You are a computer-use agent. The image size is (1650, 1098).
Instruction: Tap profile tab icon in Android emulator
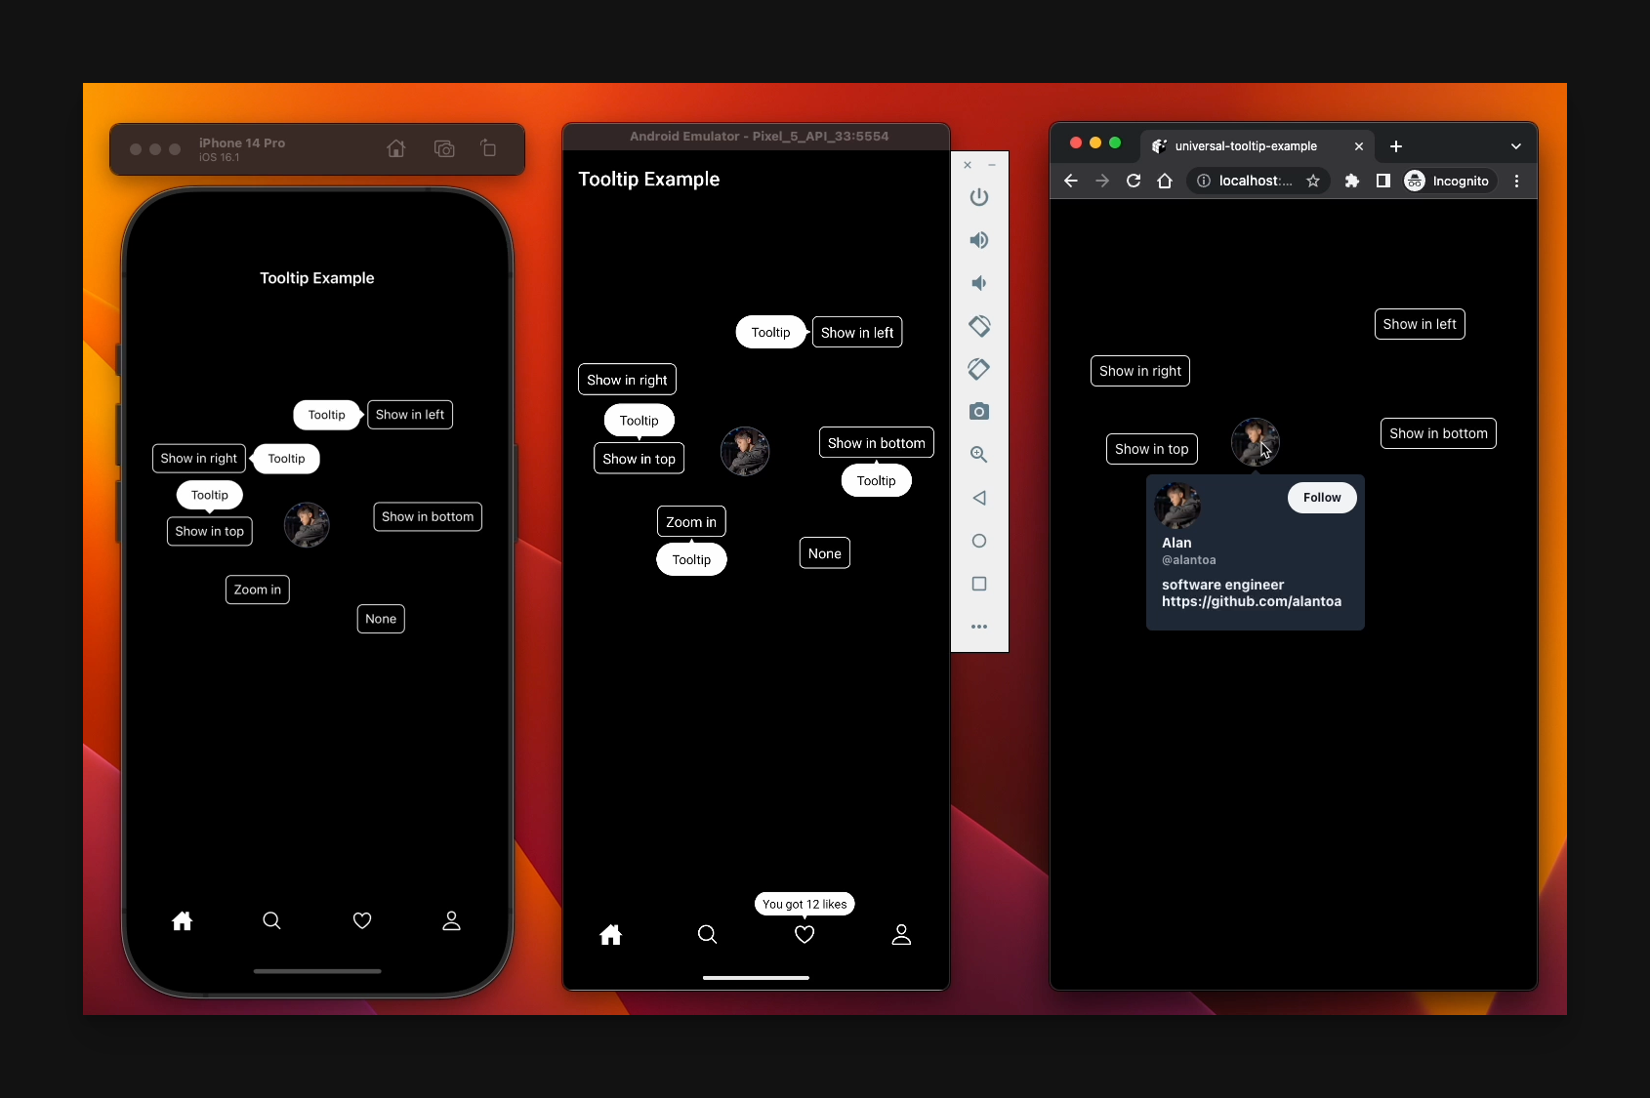click(901, 935)
